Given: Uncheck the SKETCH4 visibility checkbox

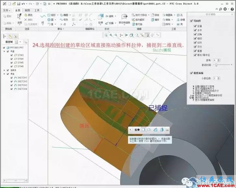Looking at the screenshot, I should coord(12,89).
